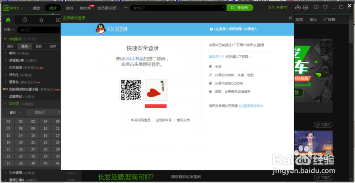Click the sidebar list search field 老九门
Image resolution: width=355 pixels, height=183 pixels.
38,30
